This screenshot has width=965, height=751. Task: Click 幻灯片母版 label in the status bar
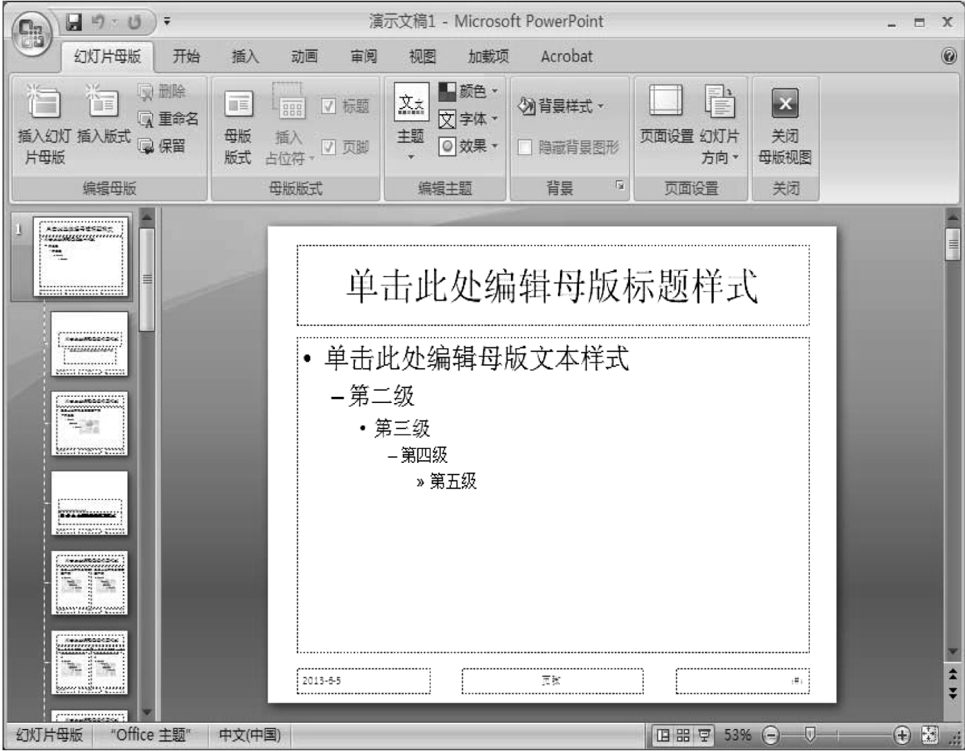click(50, 735)
